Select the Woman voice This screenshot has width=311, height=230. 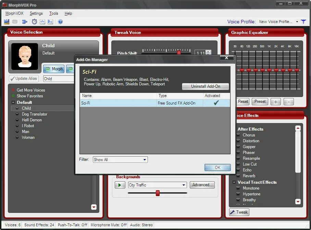[28, 137]
